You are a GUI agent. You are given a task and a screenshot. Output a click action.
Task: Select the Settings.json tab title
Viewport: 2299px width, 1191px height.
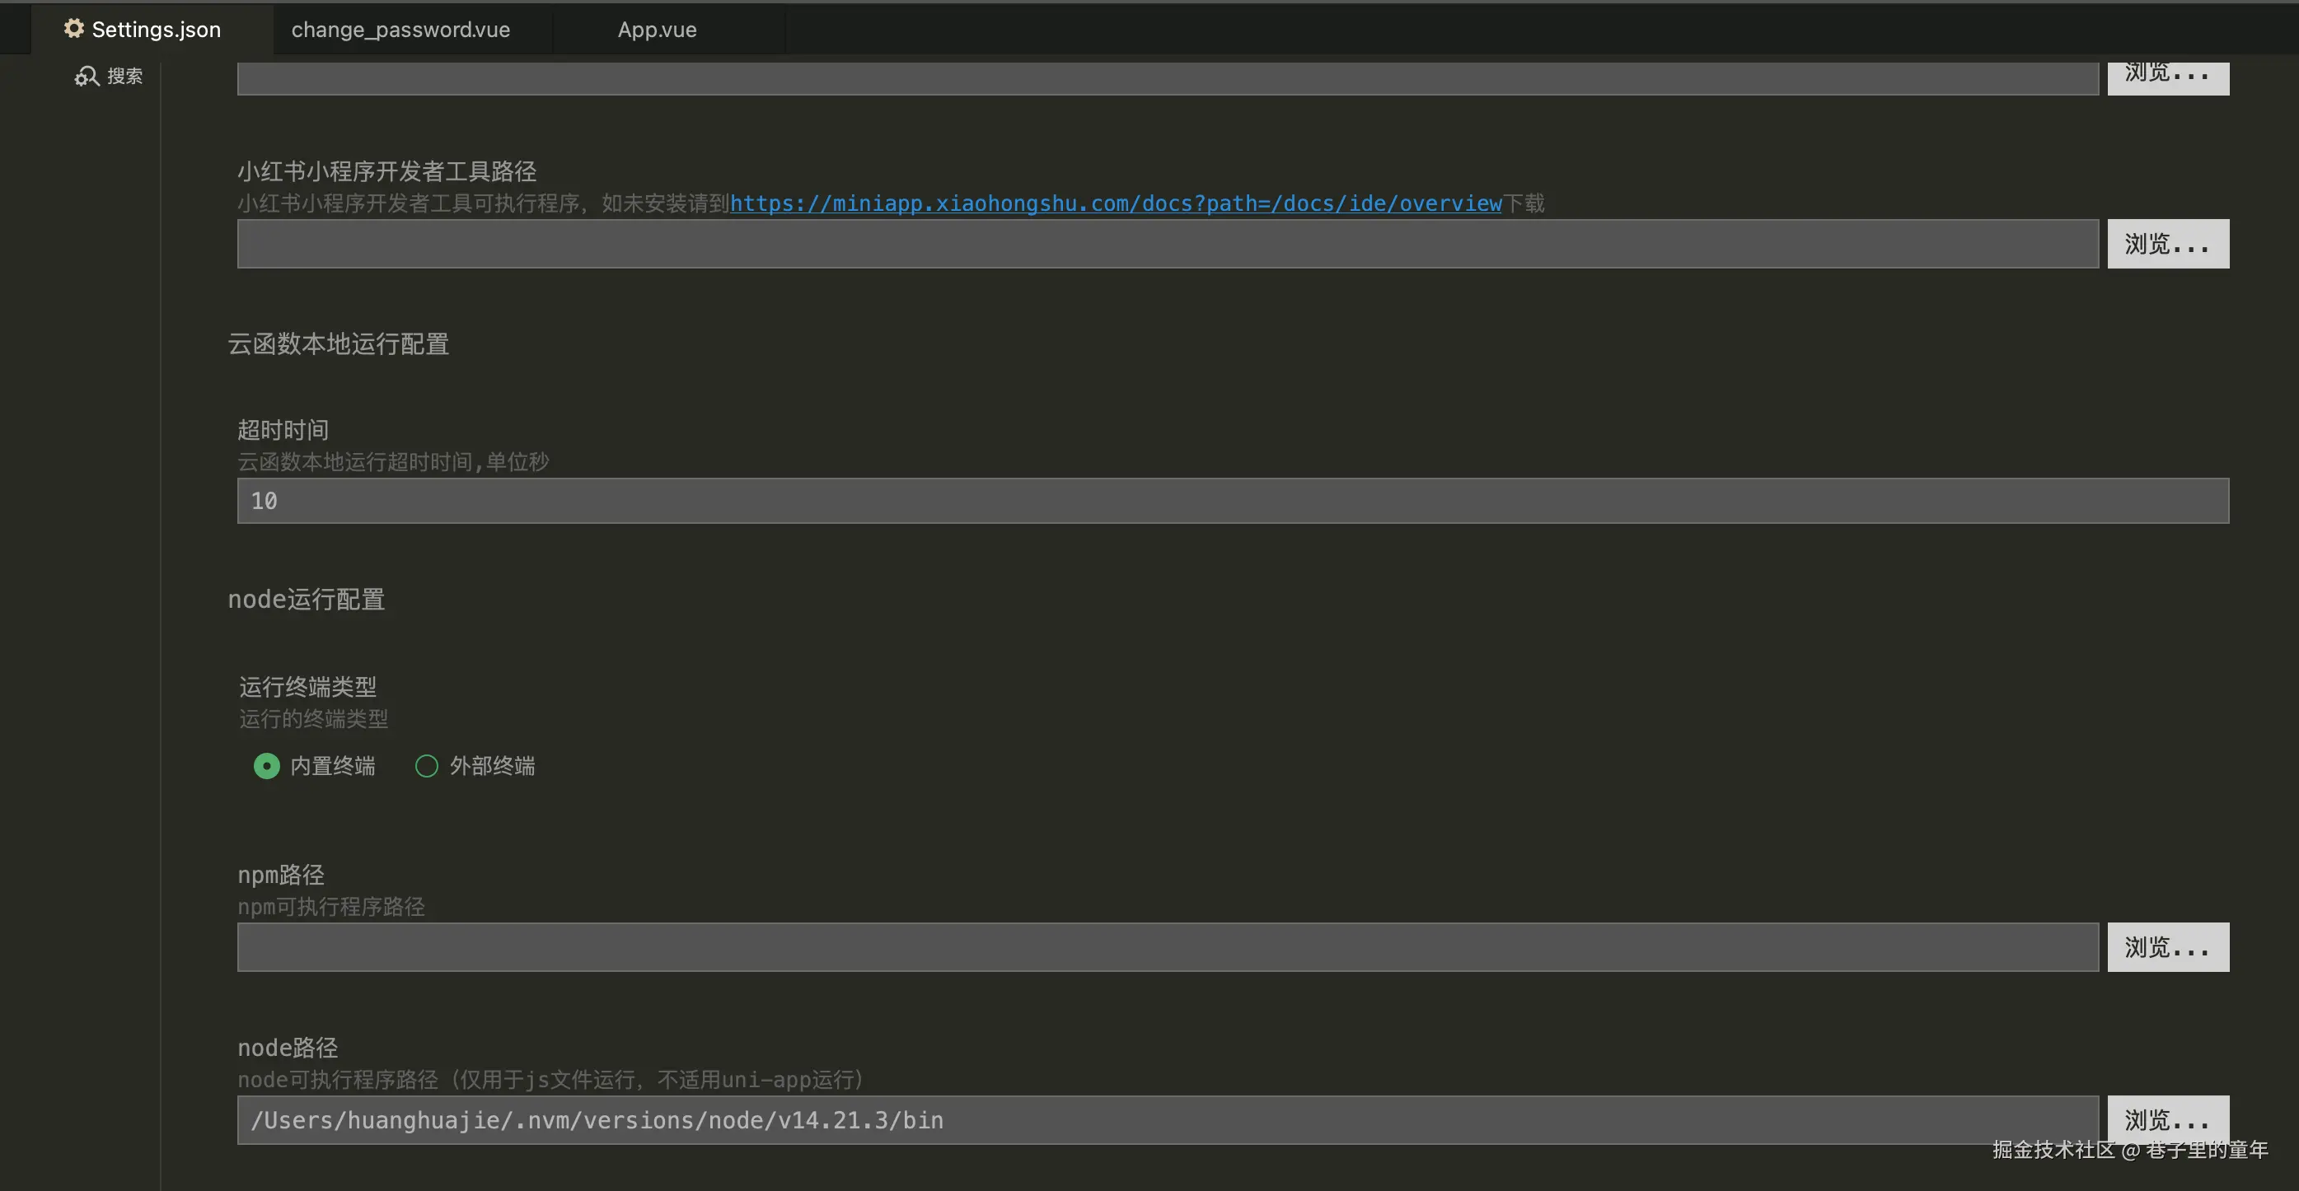coord(157,30)
